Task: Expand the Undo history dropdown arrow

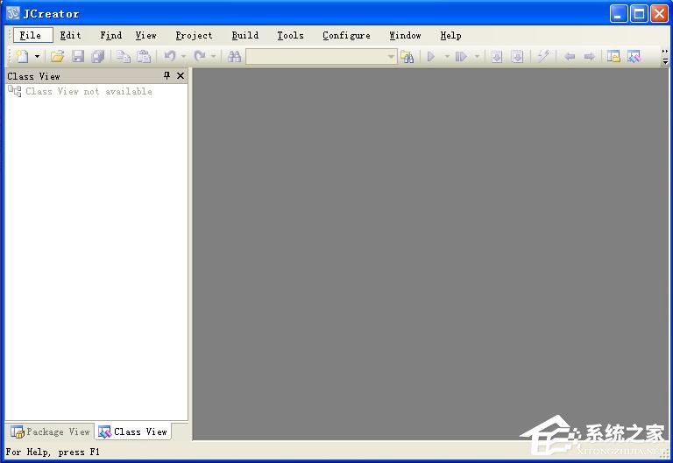Action: pyautogui.click(x=183, y=57)
